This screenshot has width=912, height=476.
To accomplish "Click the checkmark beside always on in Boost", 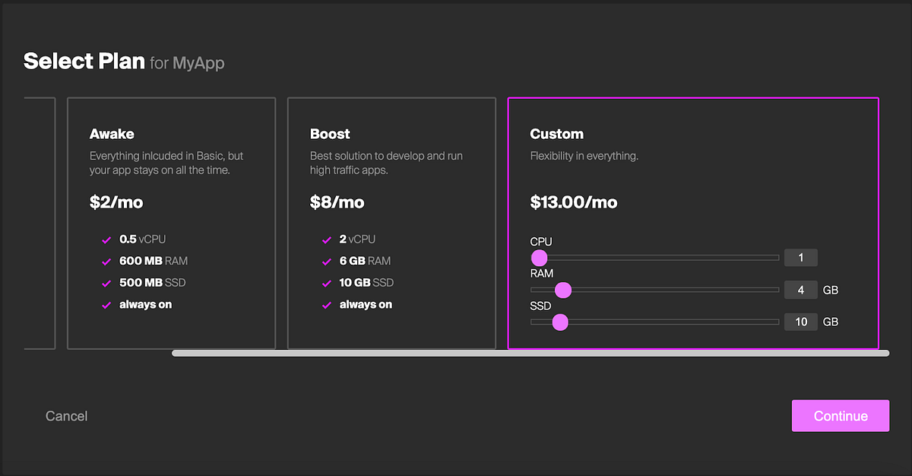I will pyautogui.click(x=327, y=304).
